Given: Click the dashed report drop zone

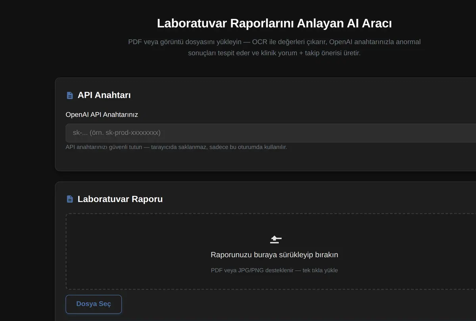Looking at the screenshot, I should [271, 252].
